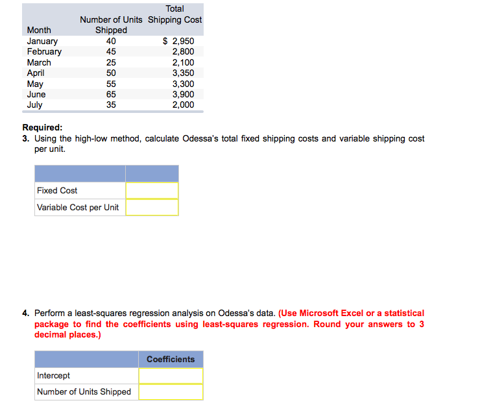Select the 2,000 shipping cost value
Viewport: 491px width, 418px height.
click(x=183, y=104)
